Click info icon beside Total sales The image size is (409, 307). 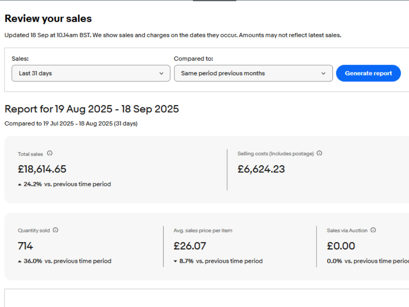tap(49, 153)
